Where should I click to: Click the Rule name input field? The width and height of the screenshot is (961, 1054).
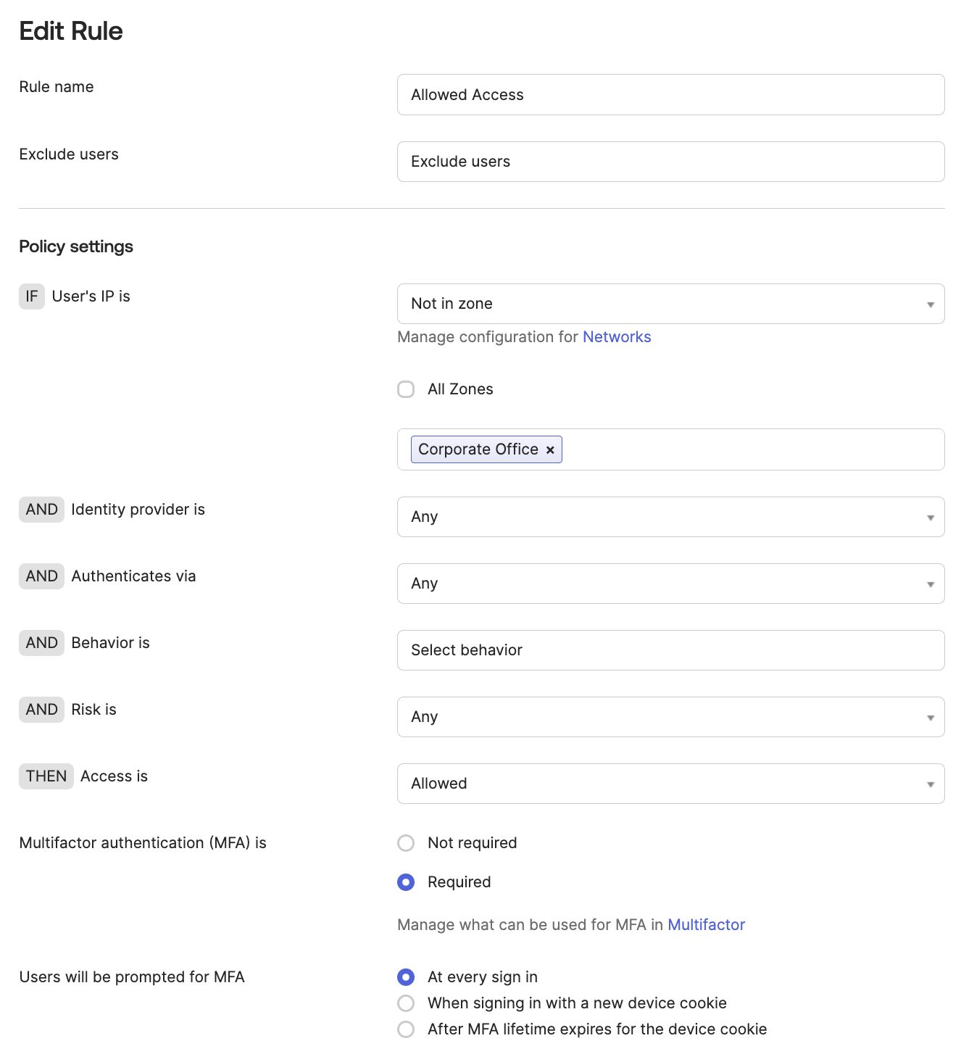(x=670, y=94)
